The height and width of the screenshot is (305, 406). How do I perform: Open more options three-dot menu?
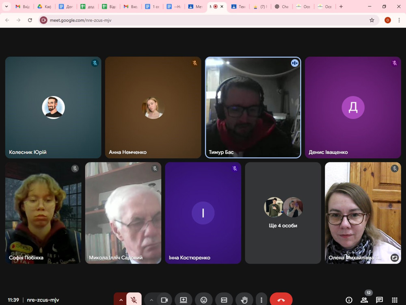click(261, 300)
